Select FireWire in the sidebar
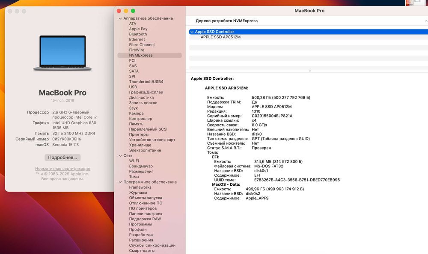Screen dimensions: 428x254 137,50
